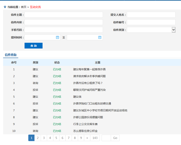Image resolution: width=181 pixels, height=145 pixels.
Task: Open calendar picker for start date
Action: [58, 37]
